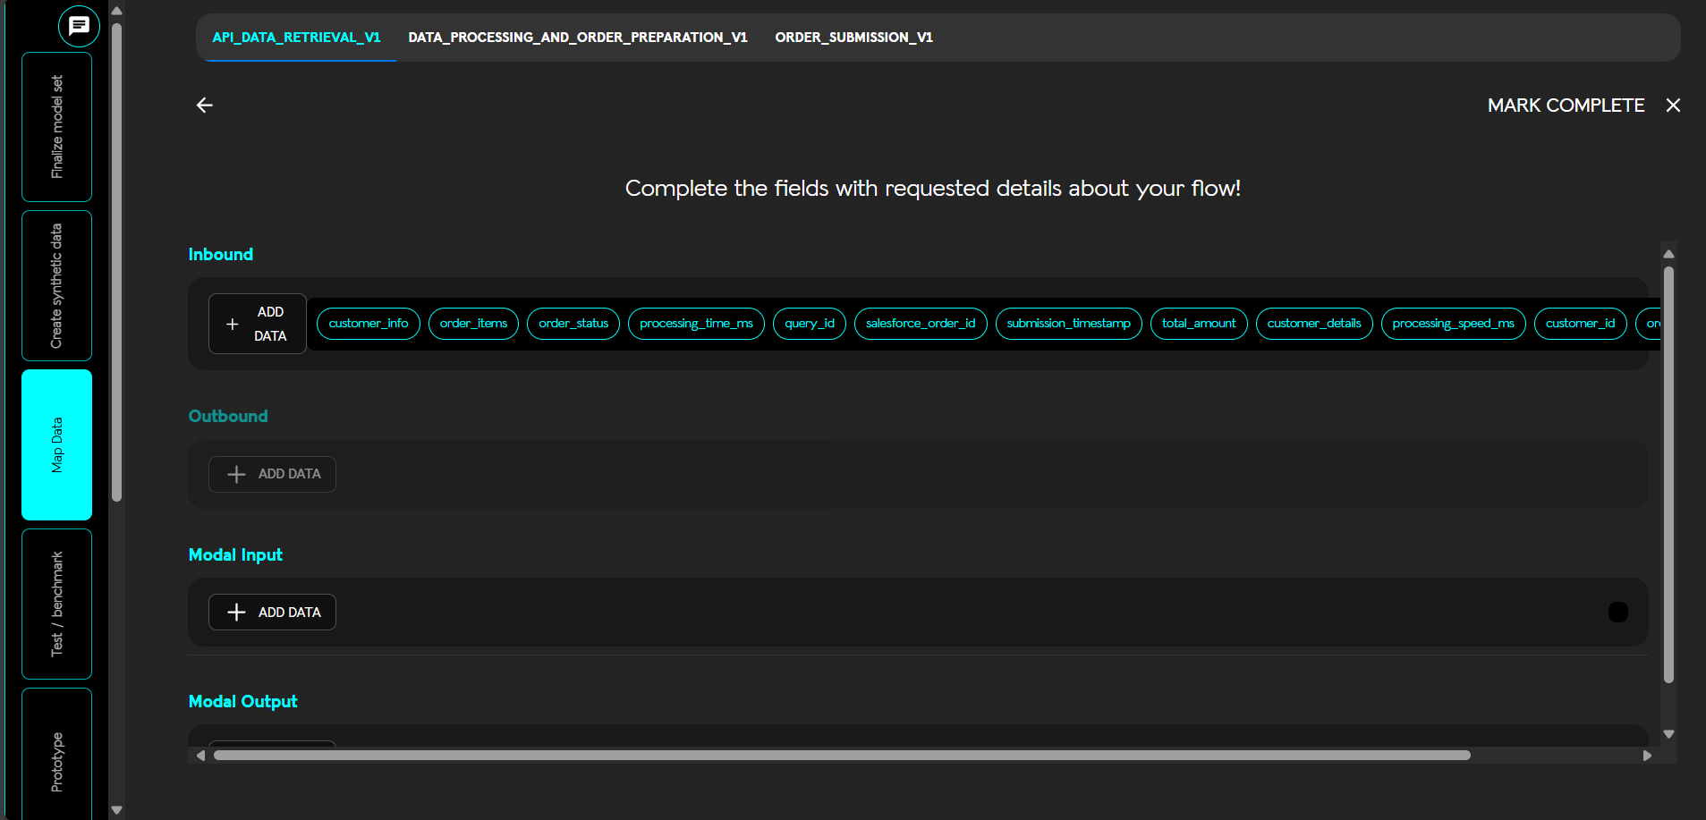This screenshot has height=820, width=1706.
Task: Close the panel with X icon
Action: pos(1673,106)
